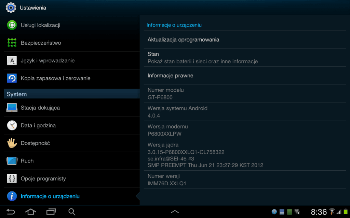This screenshot has height=218, width=350.
Task: Open Informacje prawne legal information
Action: pos(245,76)
